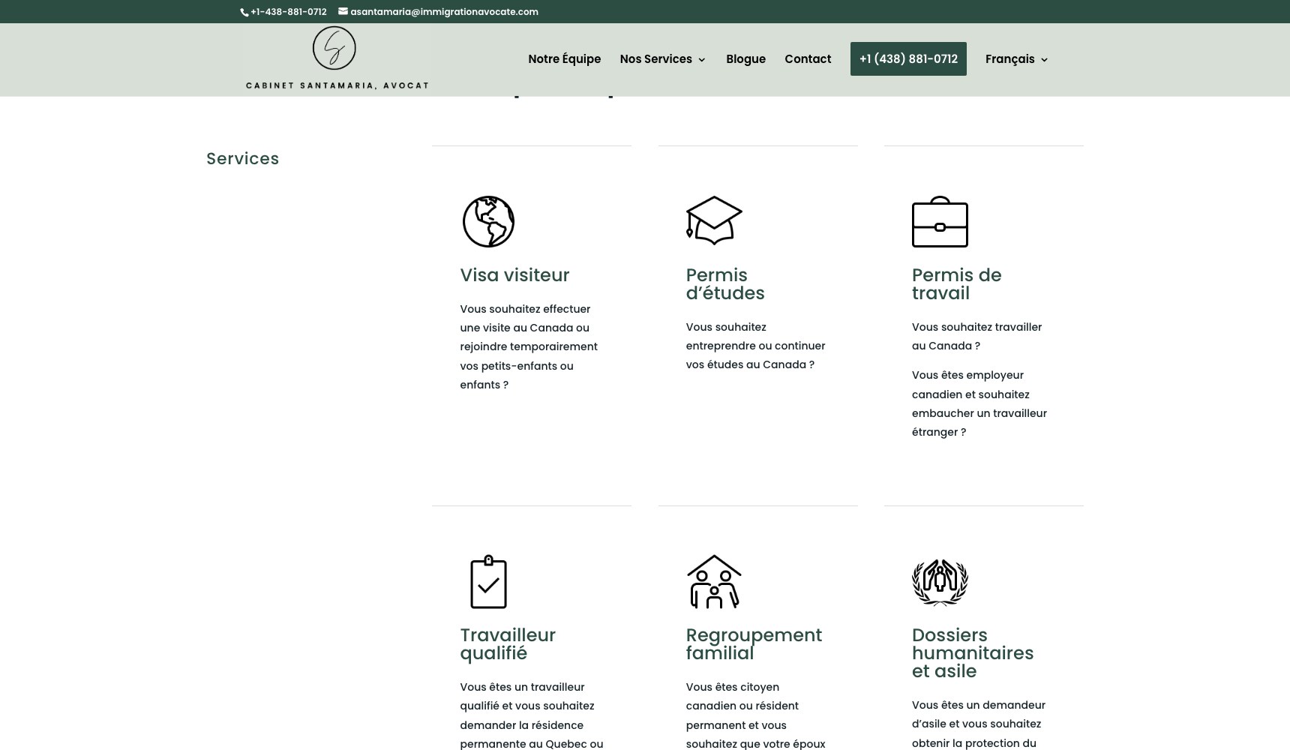
Task: Click text "Vous souhaitez effectuer une visite au Canada"
Action: (x=525, y=319)
